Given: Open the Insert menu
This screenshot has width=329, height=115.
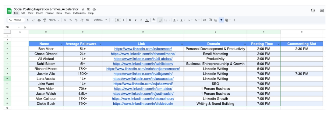Looking at the screenshot, I should (39, 13).
